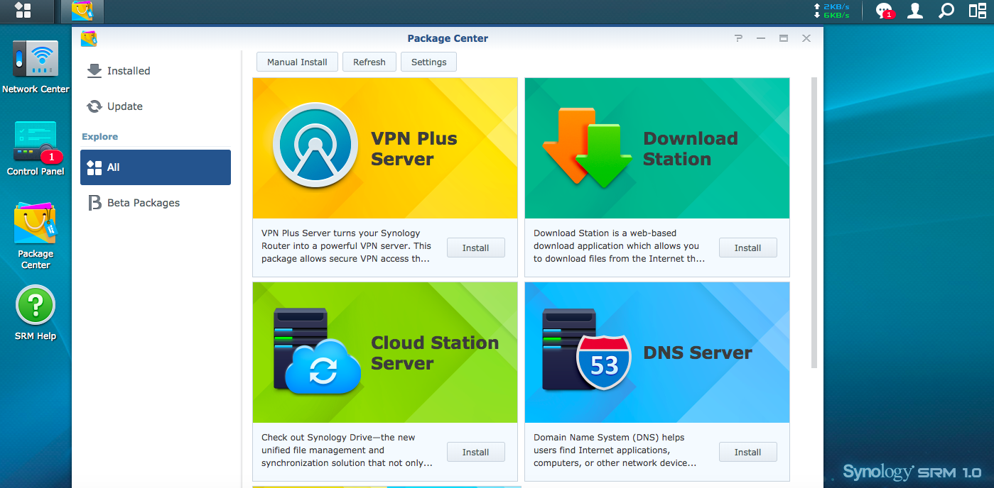994x488 pixels.
Task: Install VPN Plus Server
Action: click(x=476, y=248)
